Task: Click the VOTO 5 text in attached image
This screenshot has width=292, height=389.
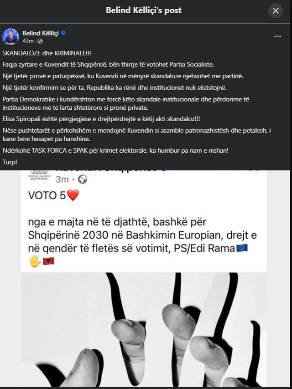Action: pos(47,196)
